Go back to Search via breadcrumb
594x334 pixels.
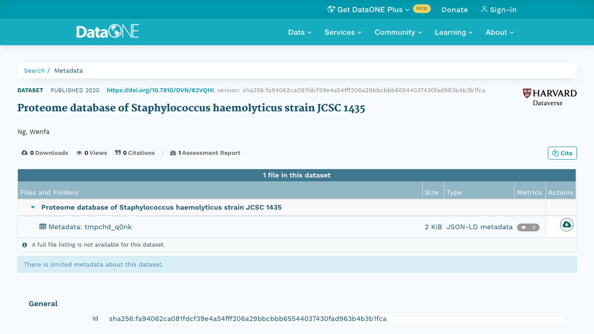tap(34, 71)
